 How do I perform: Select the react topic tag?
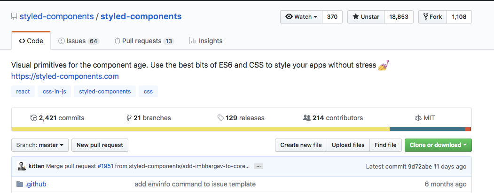click(23, 92)
